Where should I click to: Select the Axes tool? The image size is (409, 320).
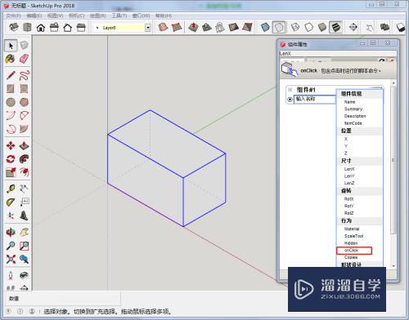tap(11, 216)
